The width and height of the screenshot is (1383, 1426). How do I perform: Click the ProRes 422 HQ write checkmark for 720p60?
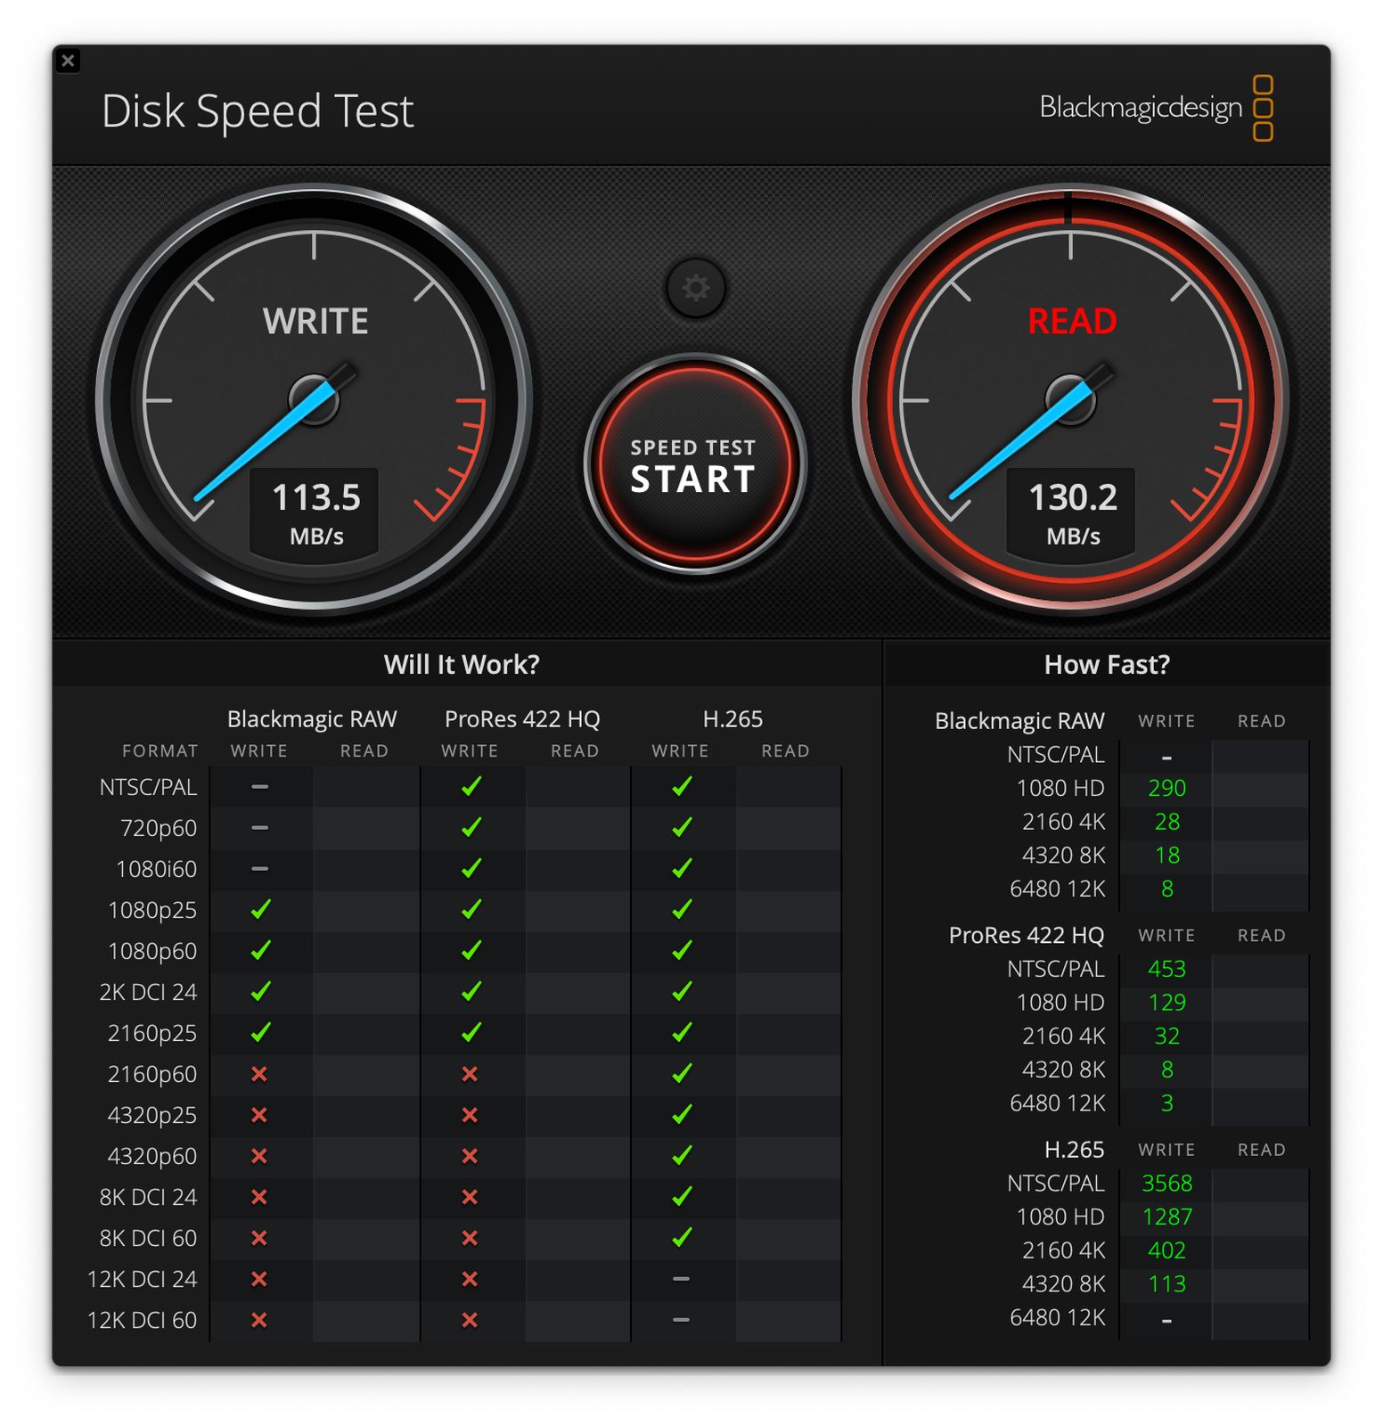click(471, 828)
